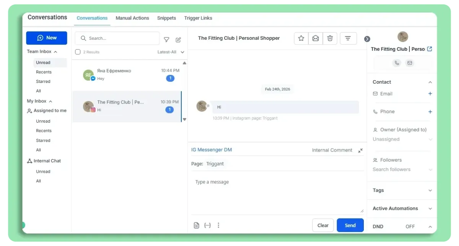Viewport: 459px width, 246px height.
Task: Star the Fitting Club conversation
Action: tap(301, 38)
